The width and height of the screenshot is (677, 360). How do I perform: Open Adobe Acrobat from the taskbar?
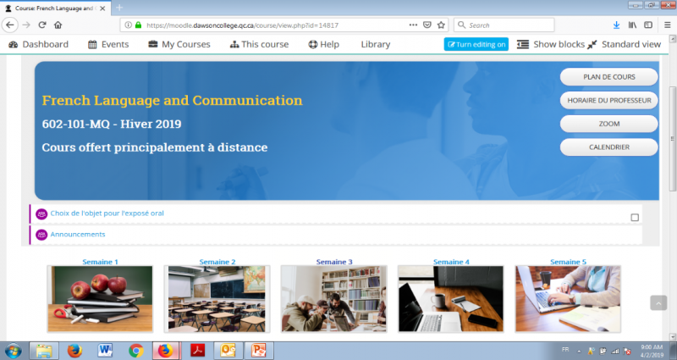(197, 351)
